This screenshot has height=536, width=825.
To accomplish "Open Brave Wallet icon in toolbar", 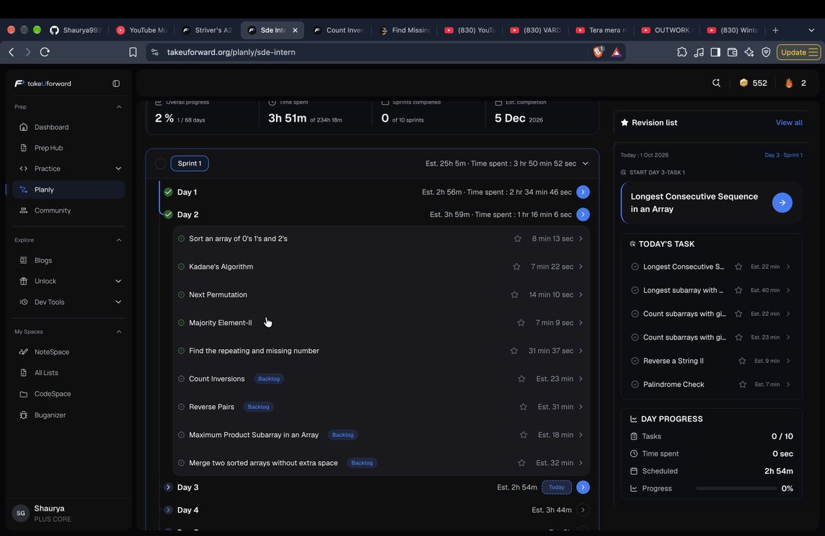I will coord(732,52).
